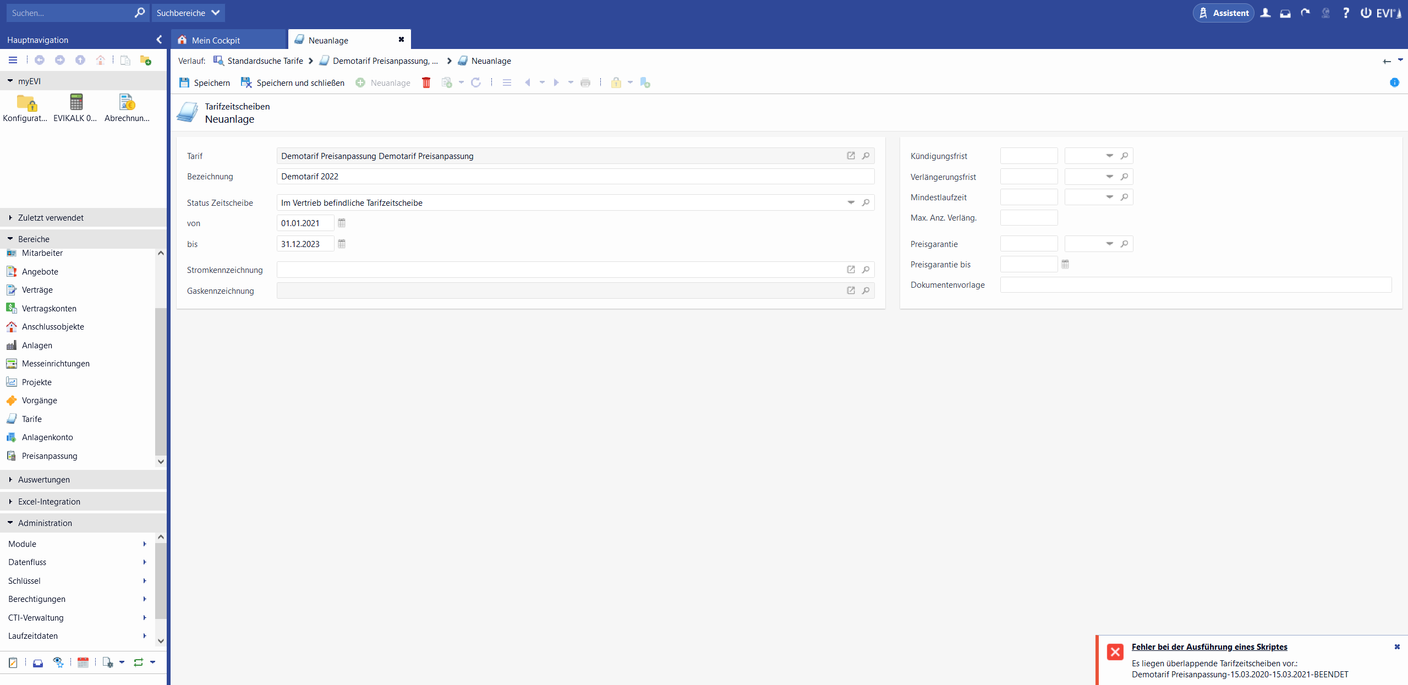Click the red delete trash icon
The width and height of the screenshot is (1408, 685).
point(426,83)
